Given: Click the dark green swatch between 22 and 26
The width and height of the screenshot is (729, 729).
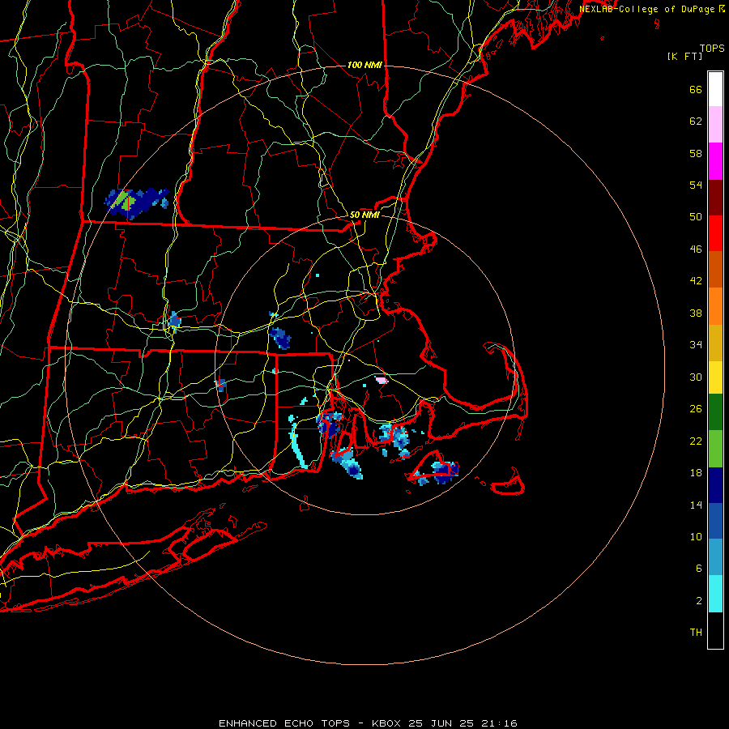Looking at the screenshot, I should 715,412.
